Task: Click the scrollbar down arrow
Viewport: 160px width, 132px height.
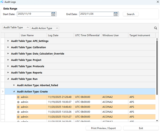Action: point(157,121)
